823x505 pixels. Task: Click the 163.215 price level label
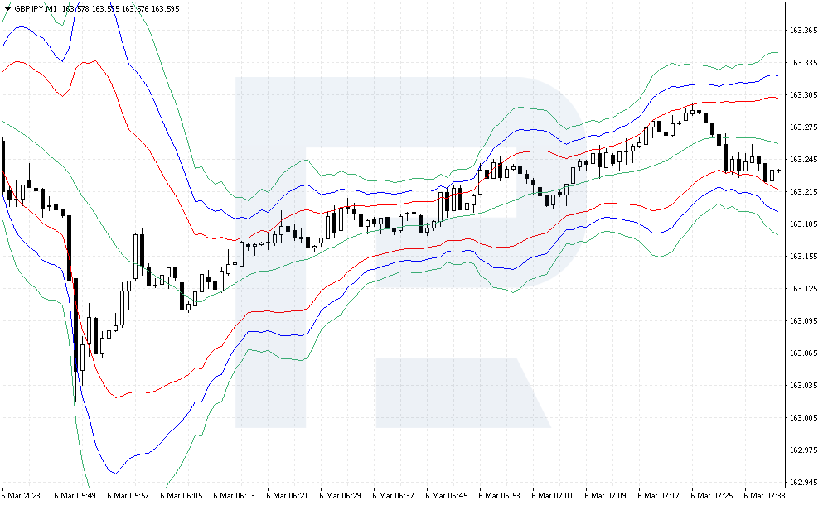(x=803, y=192)
